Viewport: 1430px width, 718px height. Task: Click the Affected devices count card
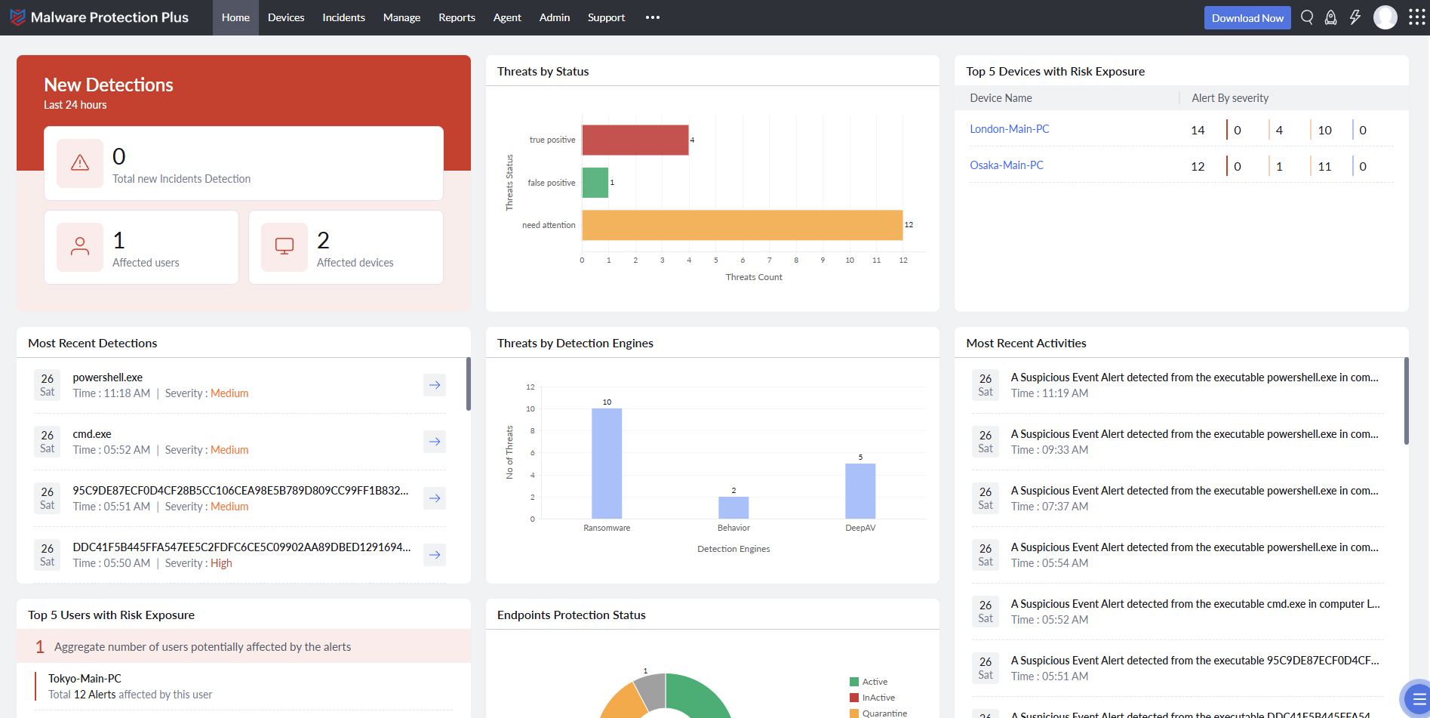[346, 247]
